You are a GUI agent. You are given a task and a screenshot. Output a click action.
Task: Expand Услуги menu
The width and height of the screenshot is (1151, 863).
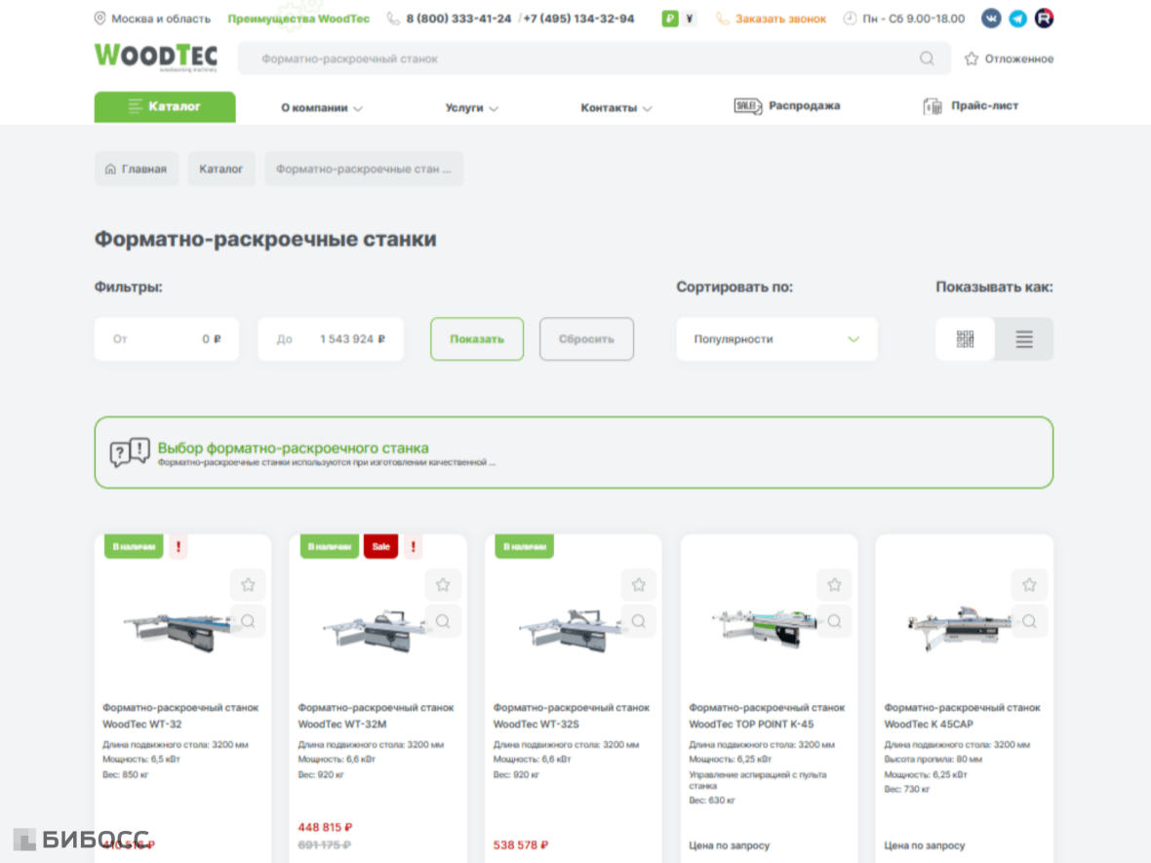[x=471, y=108]
